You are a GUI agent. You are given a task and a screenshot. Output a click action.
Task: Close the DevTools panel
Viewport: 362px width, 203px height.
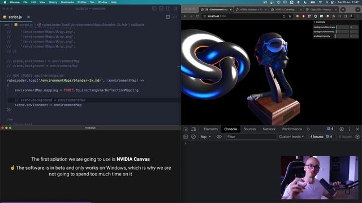(x=357, y=129)
